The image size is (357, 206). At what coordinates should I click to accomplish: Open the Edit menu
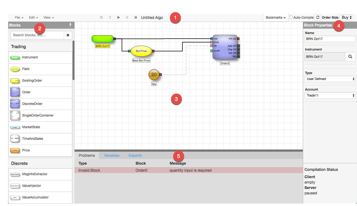pos(33,18)
